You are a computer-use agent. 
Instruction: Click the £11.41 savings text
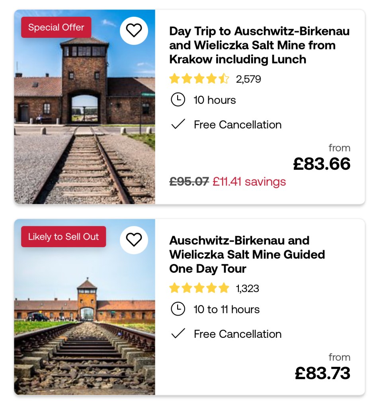(x=249, y=182)
